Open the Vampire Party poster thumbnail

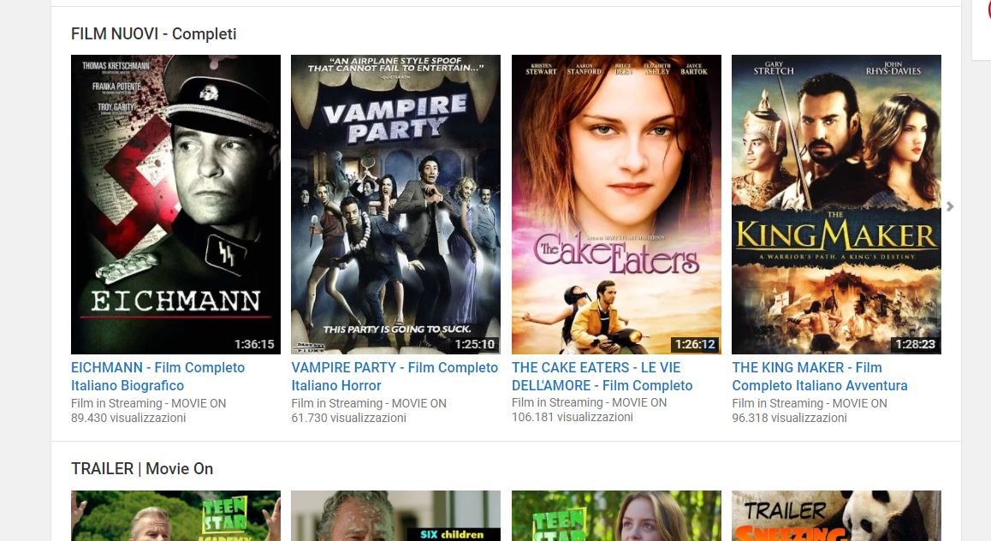395,204
